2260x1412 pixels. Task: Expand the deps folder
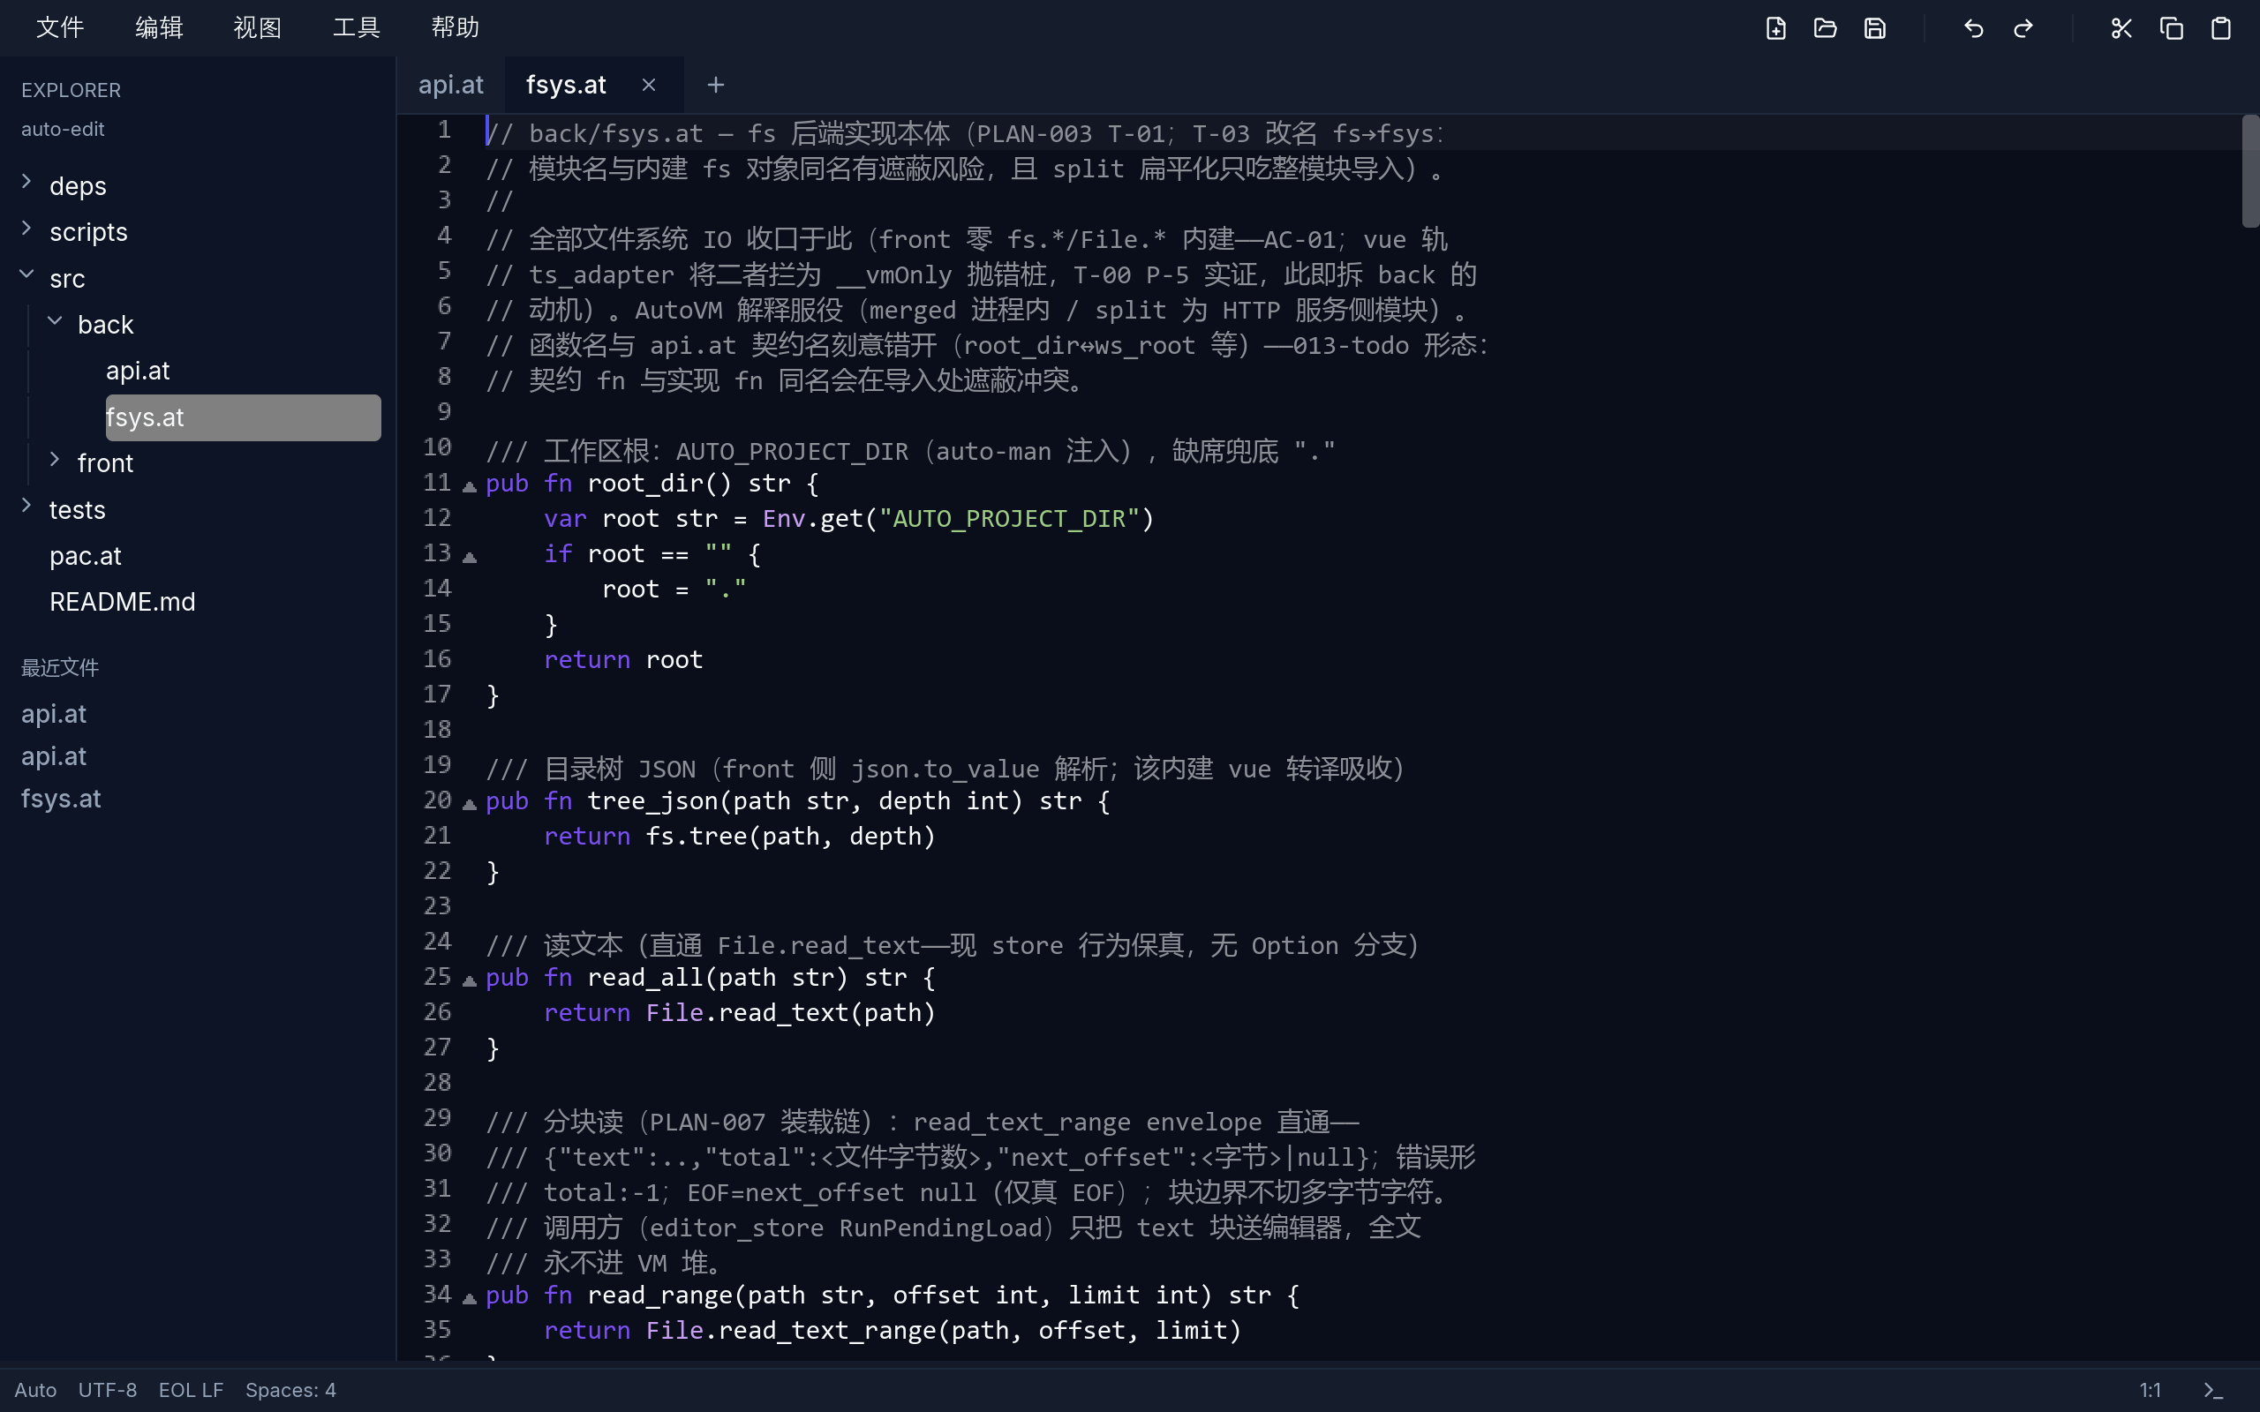coord(26,182)
